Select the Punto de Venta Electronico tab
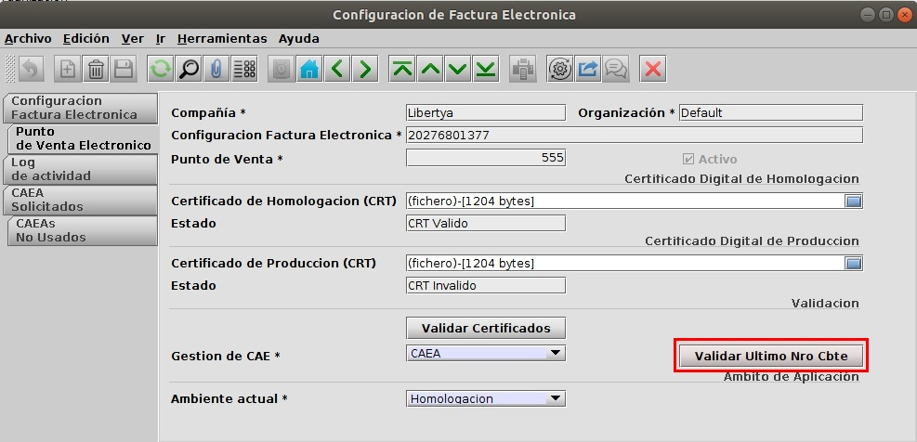The height and width of the screenshot is (442, 917). 83,138
